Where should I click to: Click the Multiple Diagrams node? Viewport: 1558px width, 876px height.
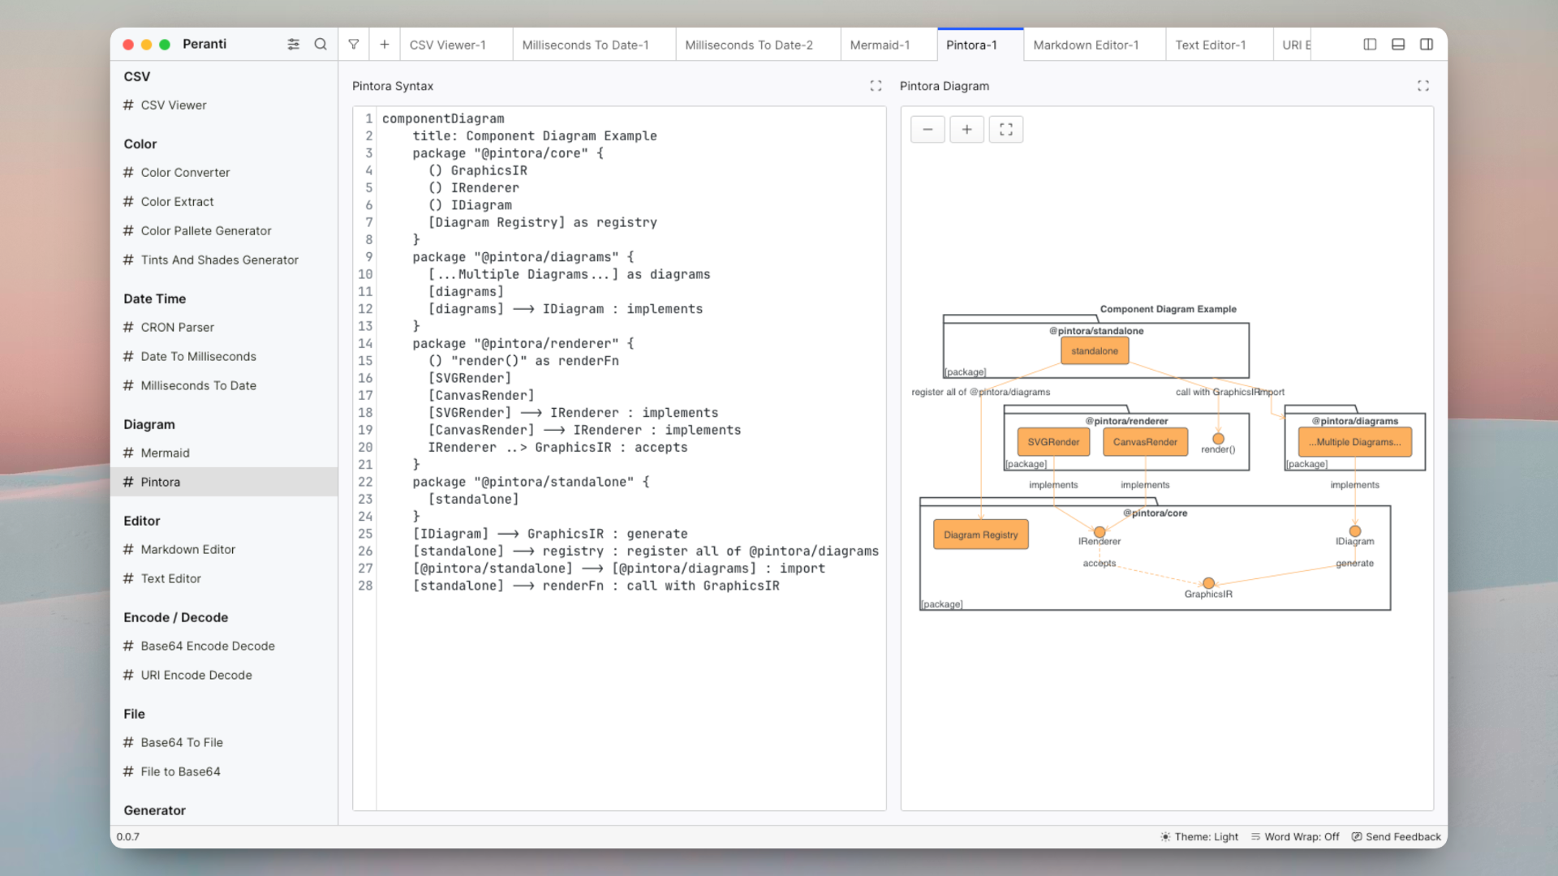click(1354, 442)
